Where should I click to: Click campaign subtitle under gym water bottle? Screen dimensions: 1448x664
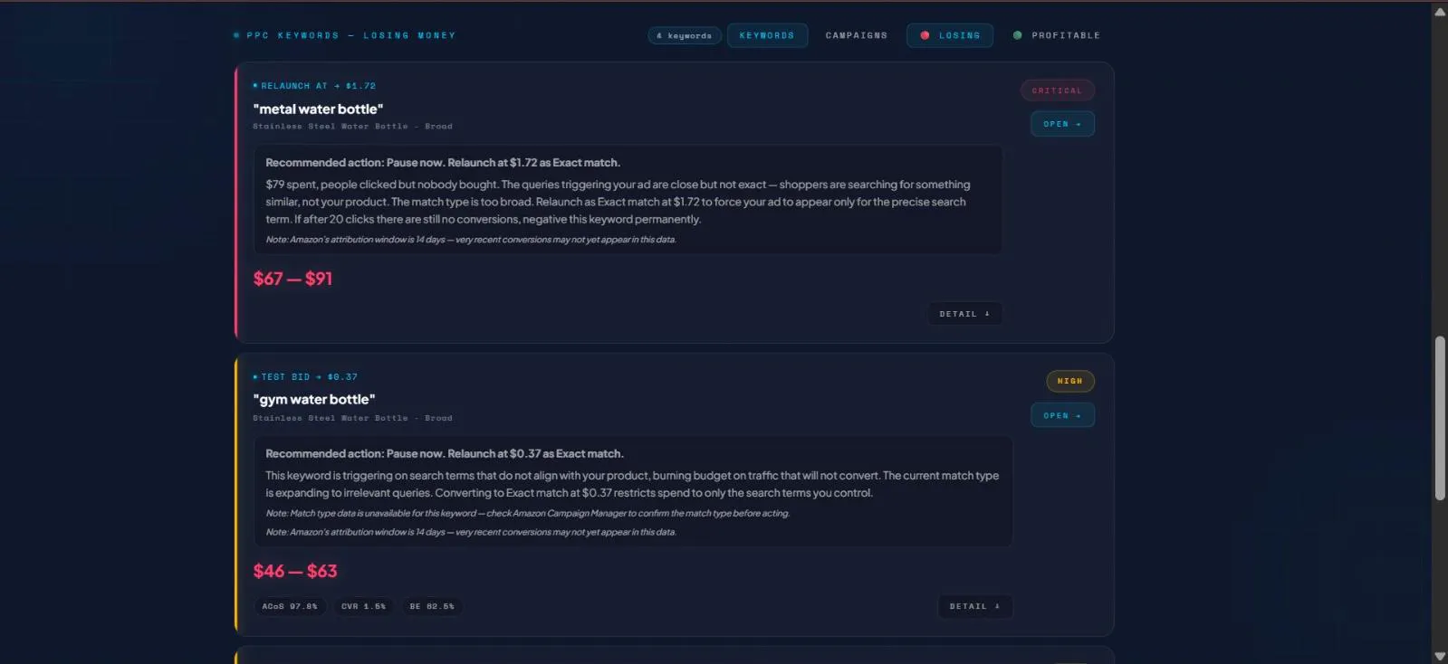pos(352,418)
